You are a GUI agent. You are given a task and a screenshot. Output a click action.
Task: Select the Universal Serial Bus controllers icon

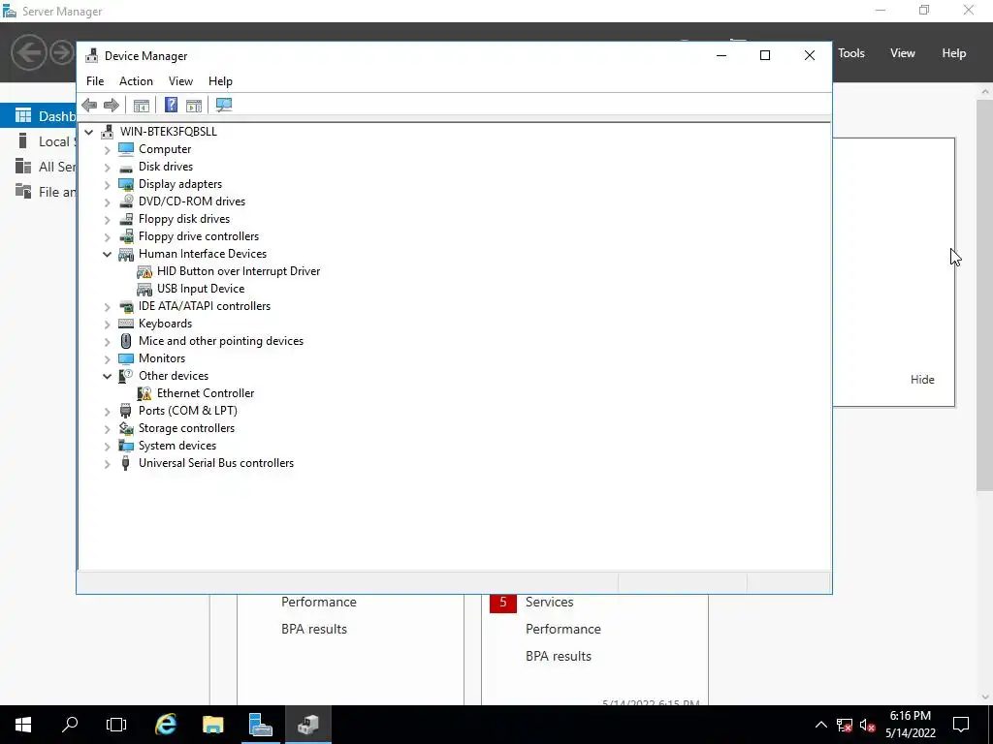(x=126, y=463)
